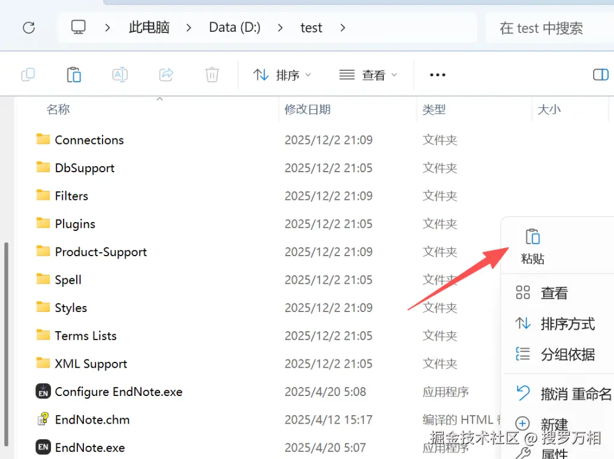Click the Connections folder name

click(89, 140)
